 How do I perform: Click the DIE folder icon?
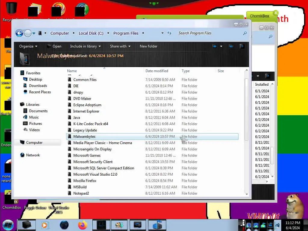click(69, 86)
